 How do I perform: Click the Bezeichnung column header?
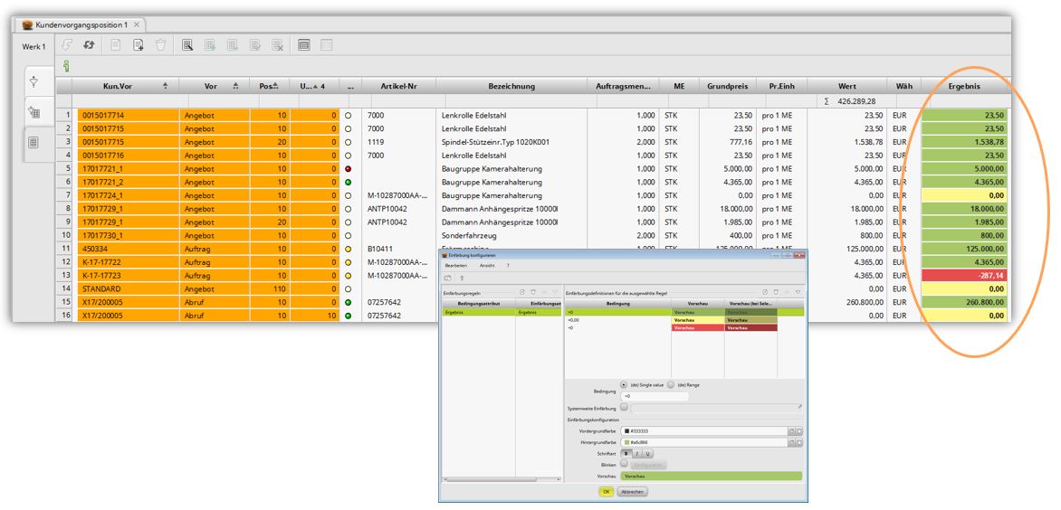click(x=511, y=86)
